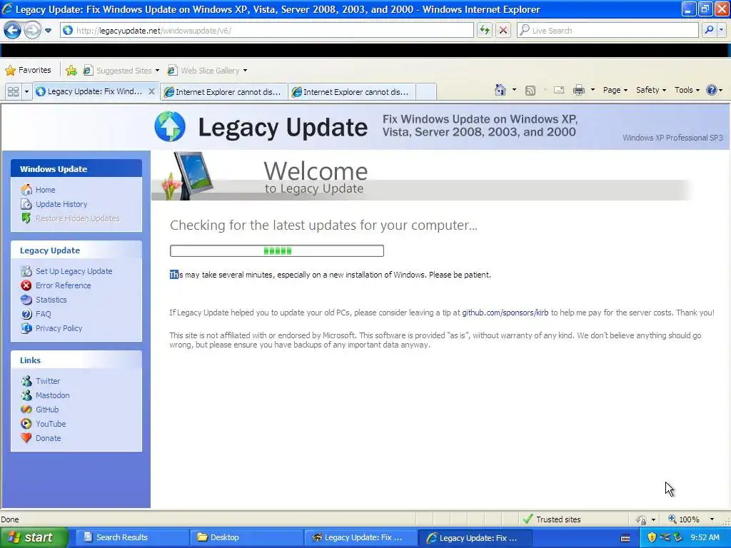This screenshot has width=731, height=548.
Task: Open Update History link
Action: pos(61,204)
